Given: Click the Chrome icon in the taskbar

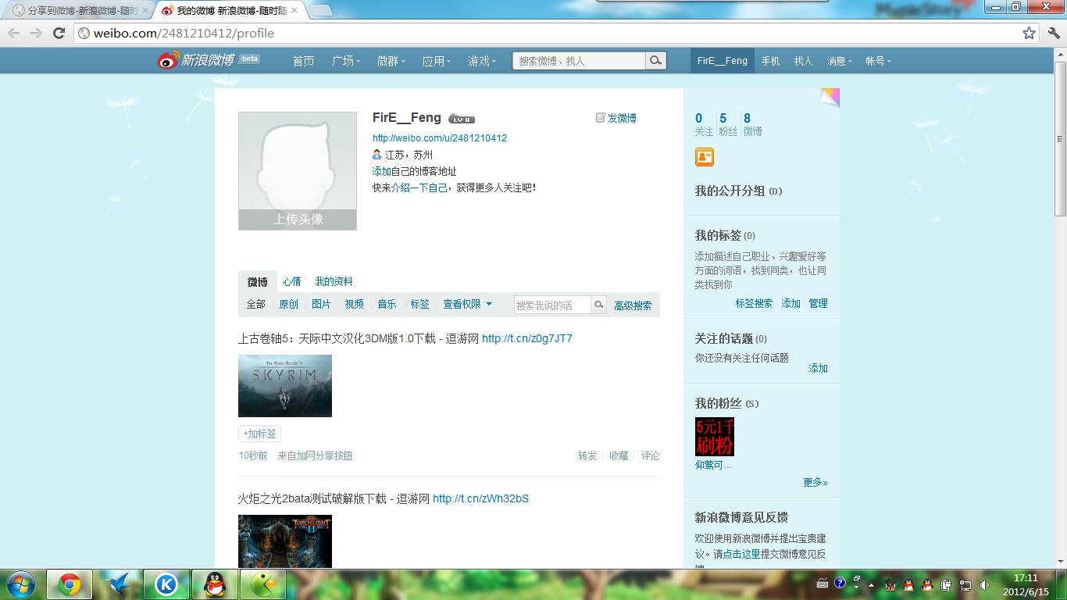Looking at the screenshot, I should pos(70,584).
